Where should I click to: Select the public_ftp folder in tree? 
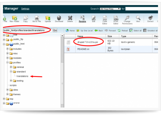click(18, 39)
